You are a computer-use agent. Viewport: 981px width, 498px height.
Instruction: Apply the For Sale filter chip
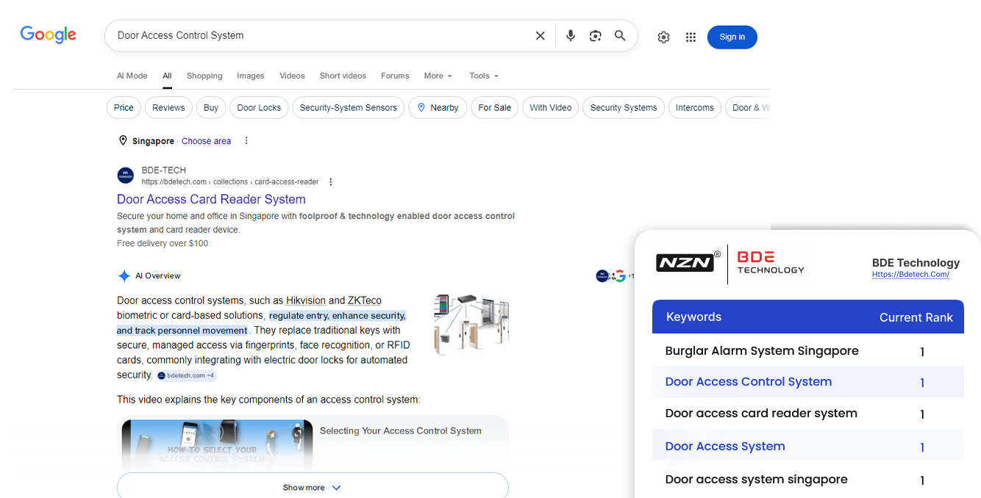point(494,107)
